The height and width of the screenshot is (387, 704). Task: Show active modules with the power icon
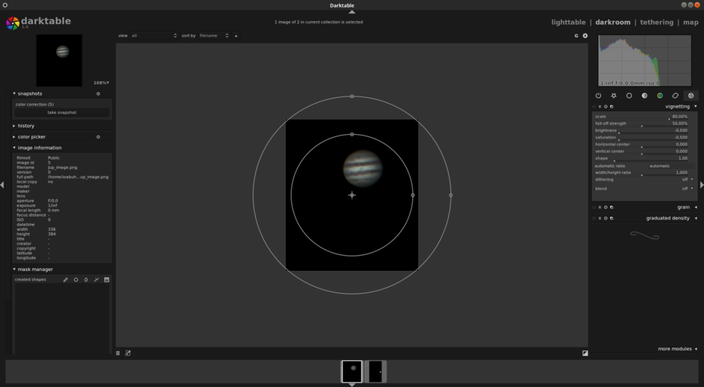[598, 95]
